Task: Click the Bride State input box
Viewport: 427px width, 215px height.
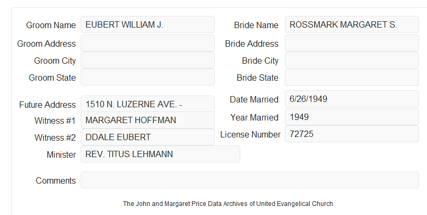Action: point(352,78)
